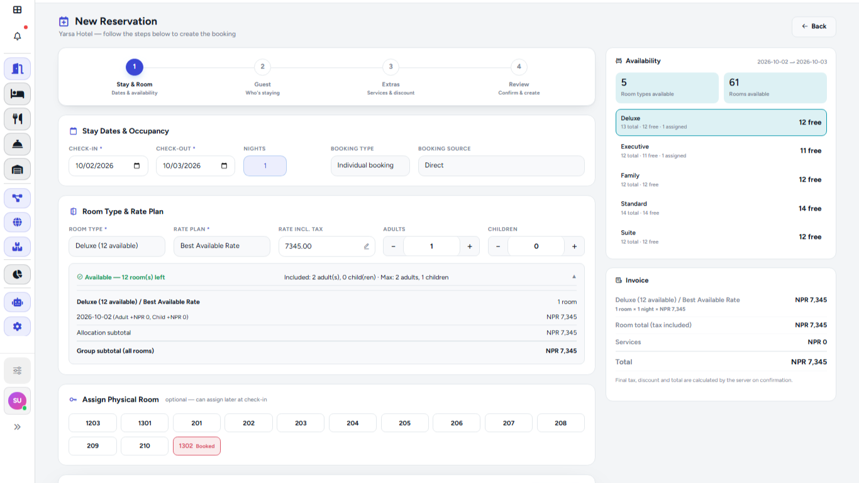Click the Rate Incl. Tax field
This screenshot has height=483, width=859.
tap(327, 247)
